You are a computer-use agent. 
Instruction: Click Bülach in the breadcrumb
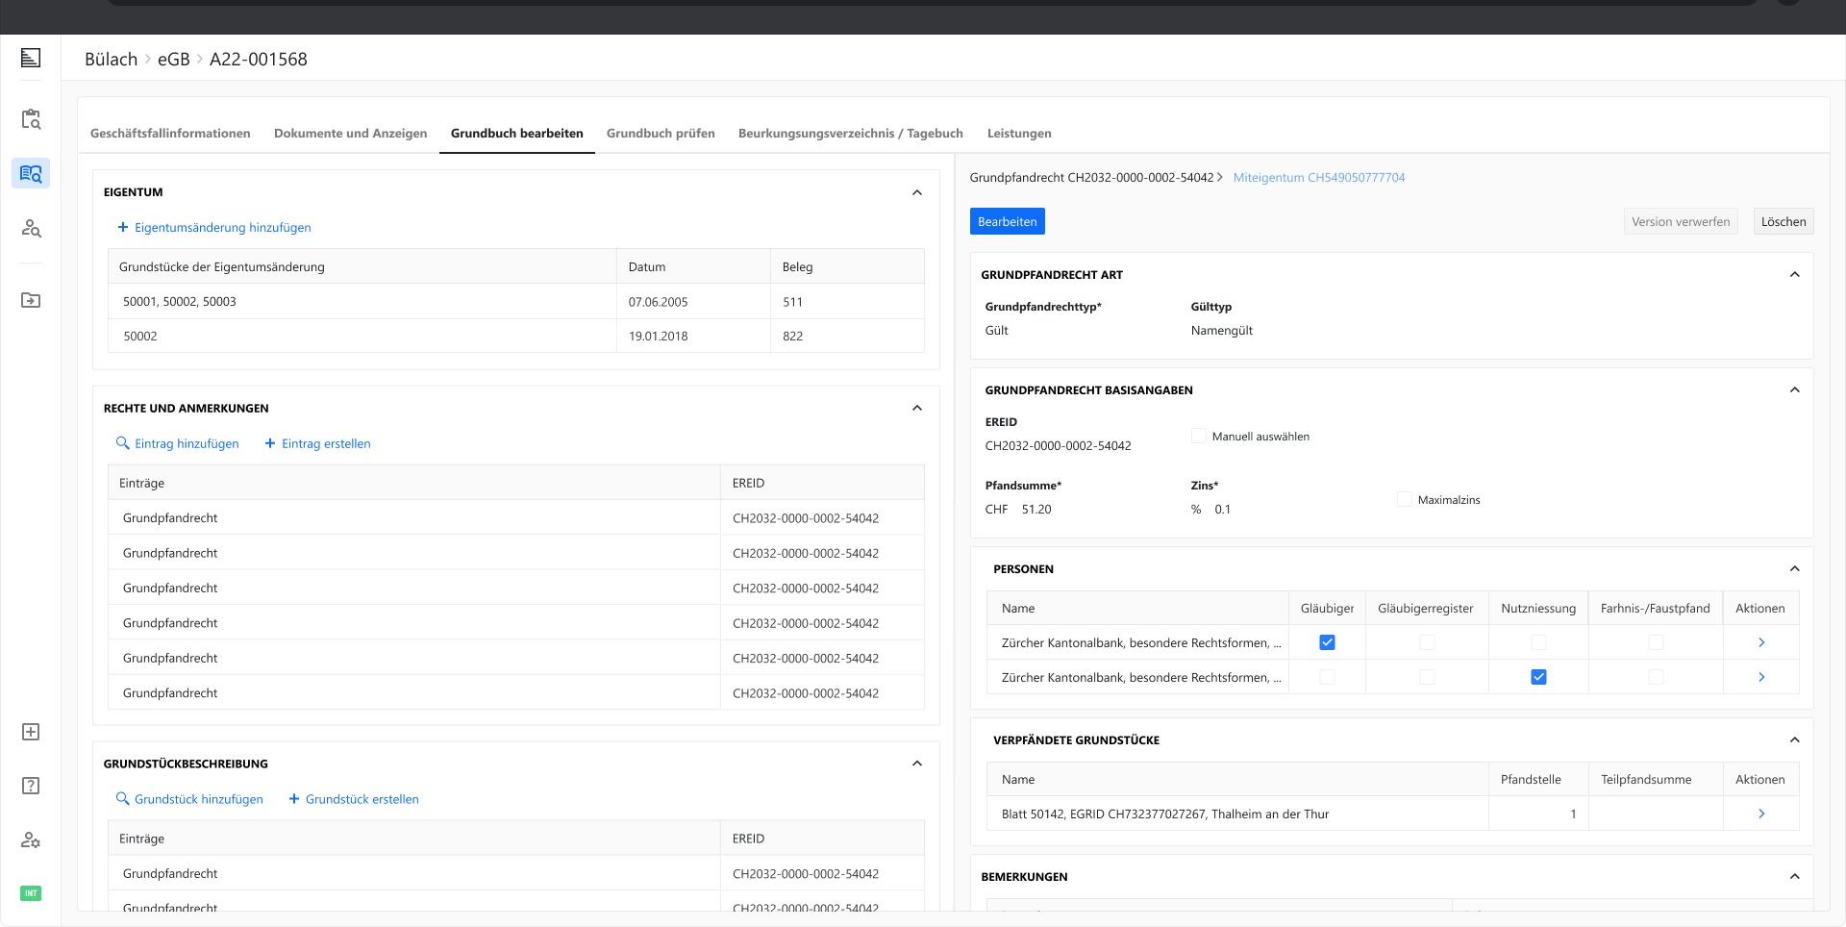pyautogui.click(x=112, y=59)
